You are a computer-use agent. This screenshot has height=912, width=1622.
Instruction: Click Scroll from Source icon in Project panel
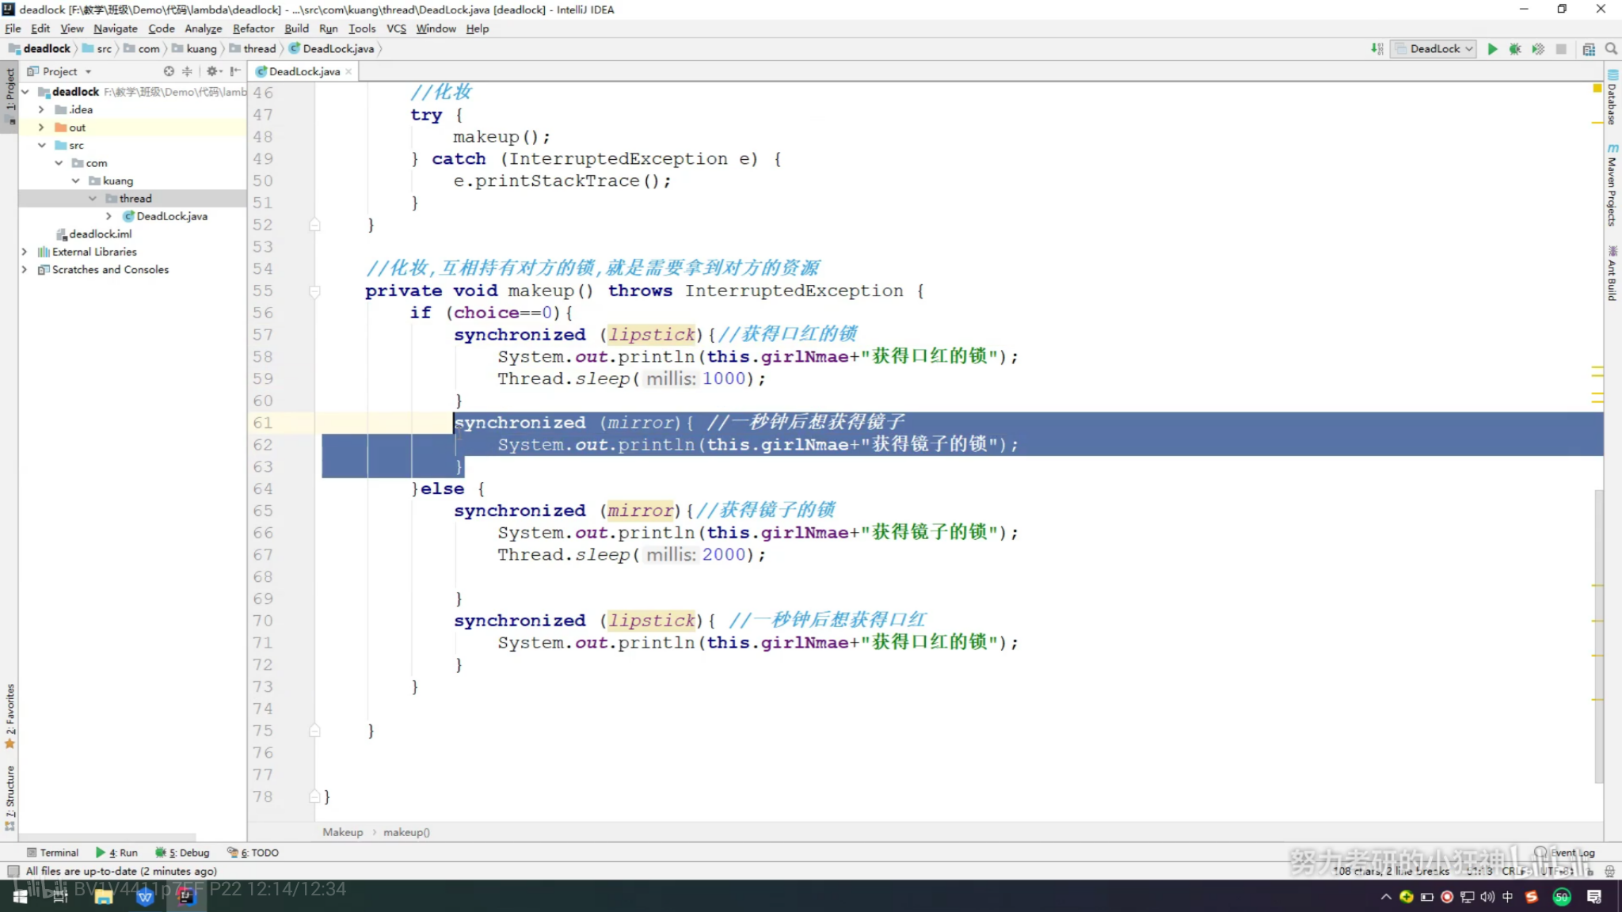169,71
